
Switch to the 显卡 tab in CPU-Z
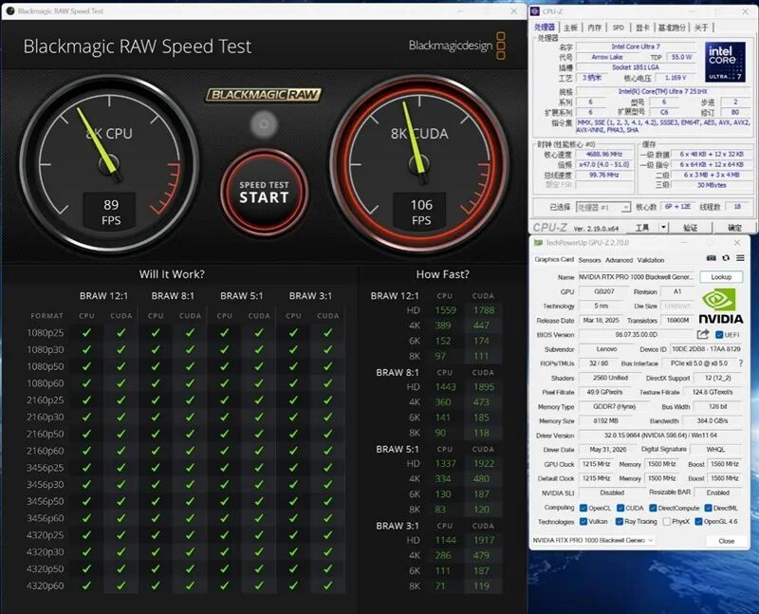click(642, 28)
